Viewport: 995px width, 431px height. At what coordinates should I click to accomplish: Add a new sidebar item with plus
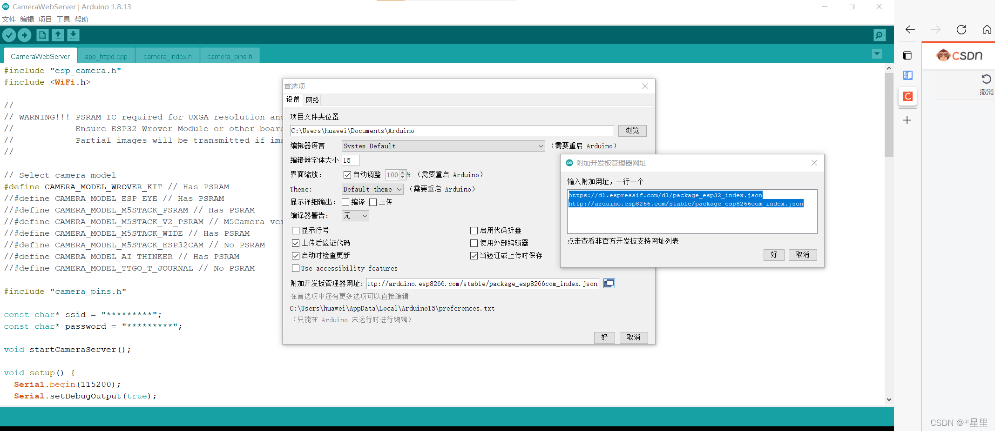tap(907, 120)
